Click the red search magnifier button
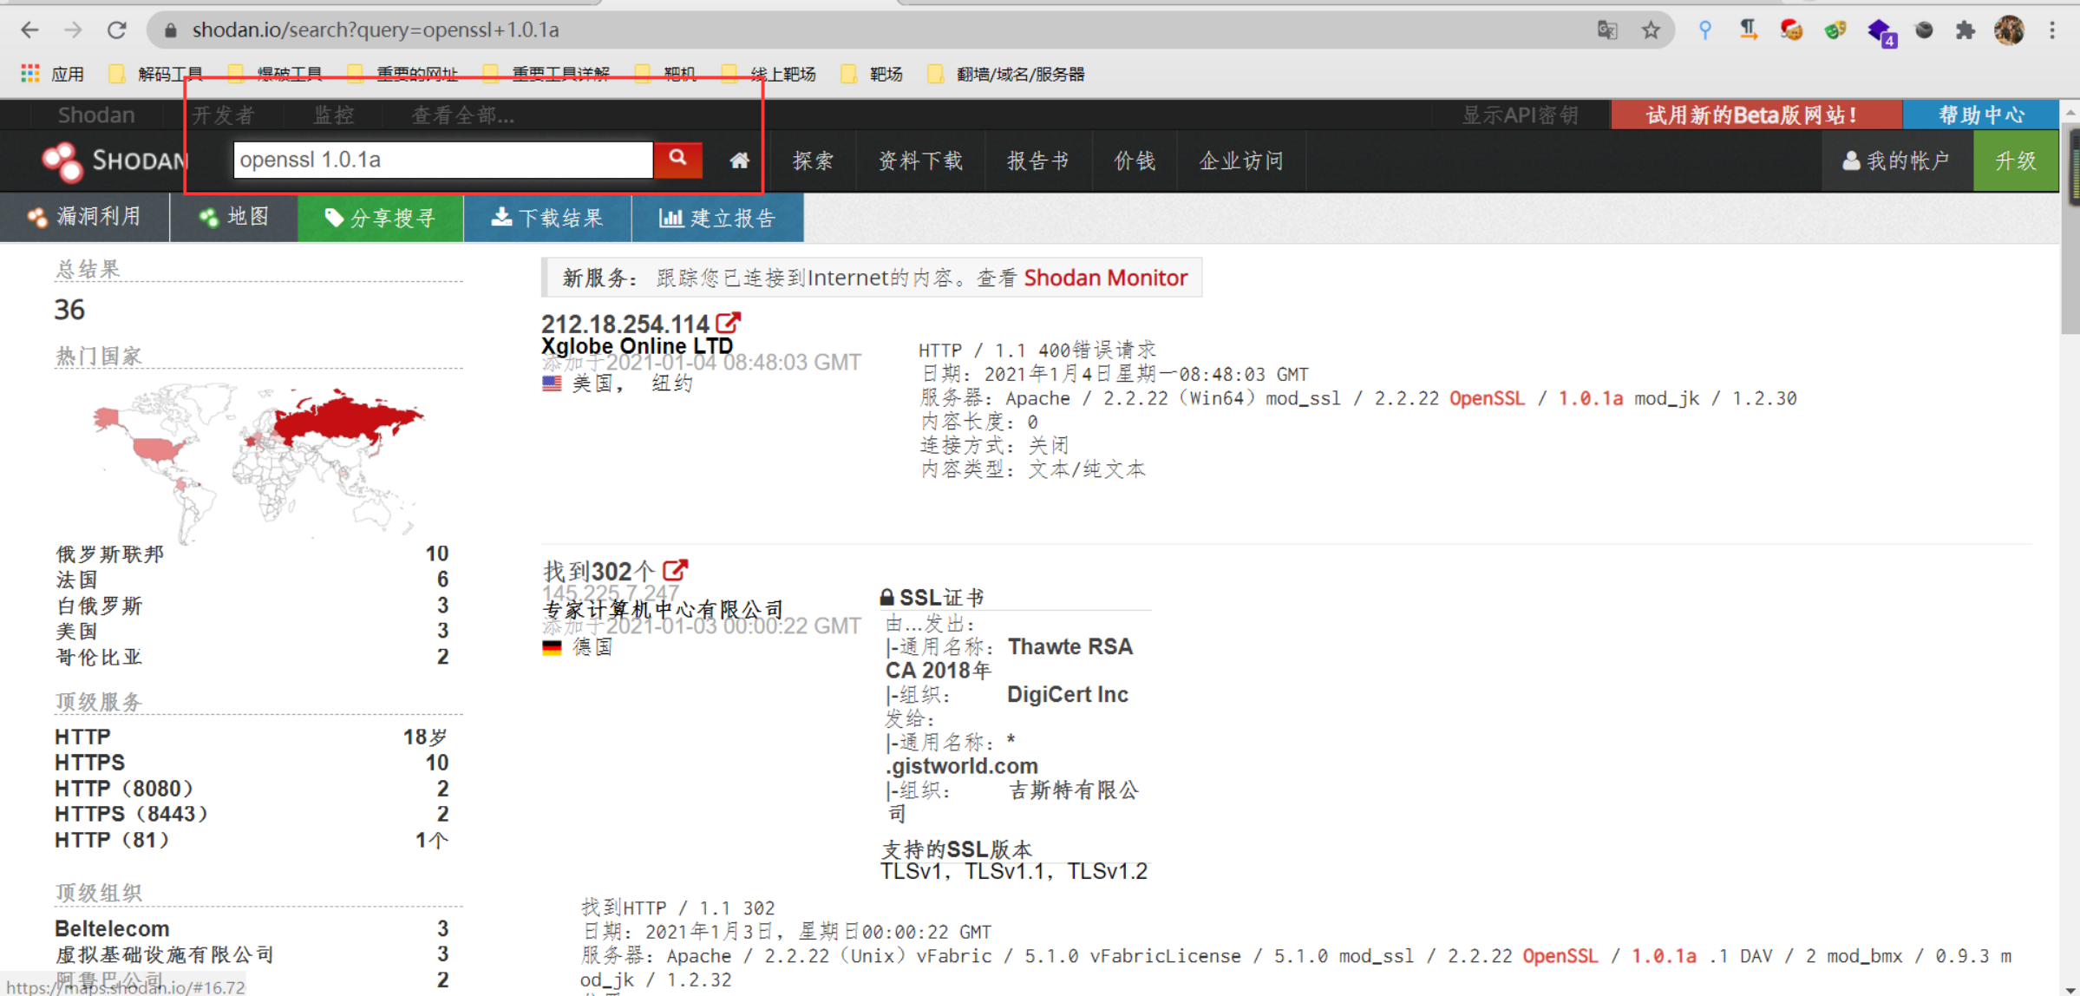The height and width of the screenshot is (996, 2080). (677, 159)
